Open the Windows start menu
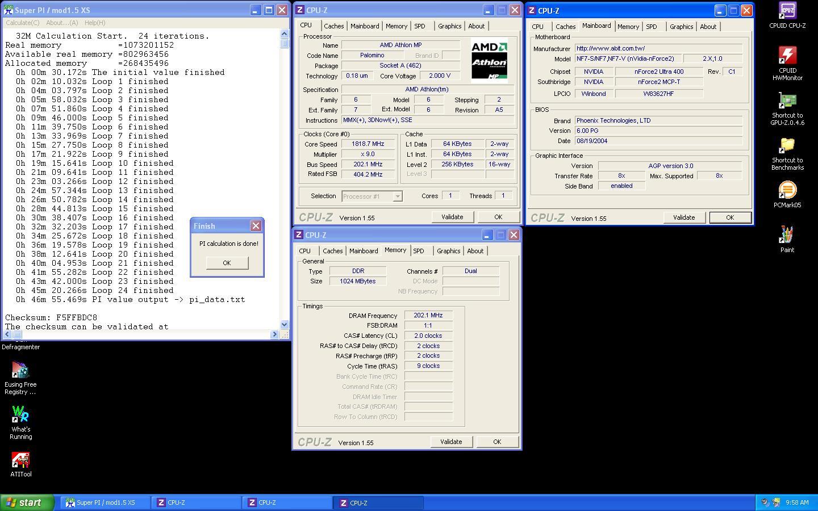This screenshot has height=511, width=818. pos(27,502)
